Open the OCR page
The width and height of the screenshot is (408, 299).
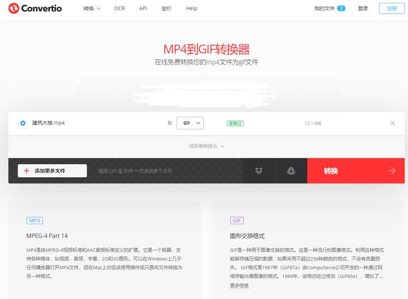[120, 8]
